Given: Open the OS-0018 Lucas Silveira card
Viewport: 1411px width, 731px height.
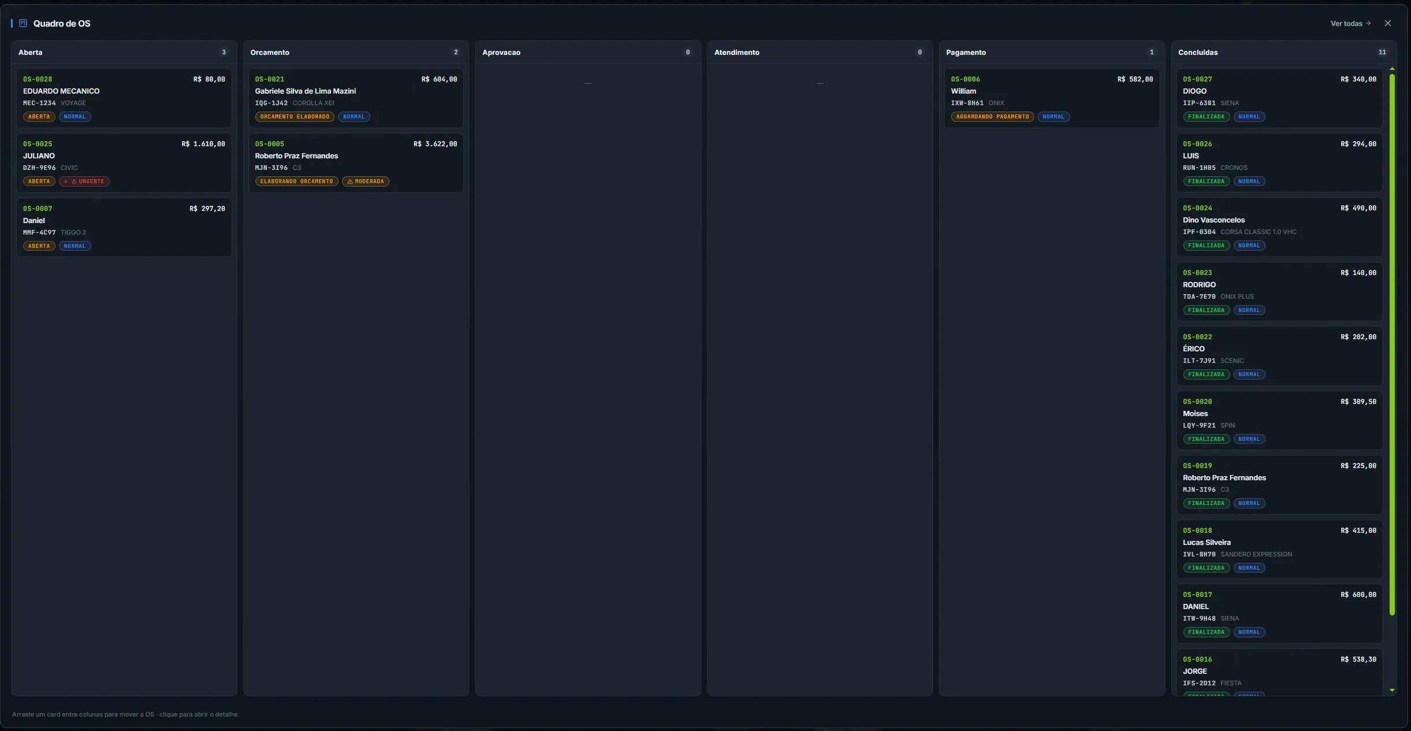Looking at the screenshot, I should pyautogui.click(x=1279, y=550).
